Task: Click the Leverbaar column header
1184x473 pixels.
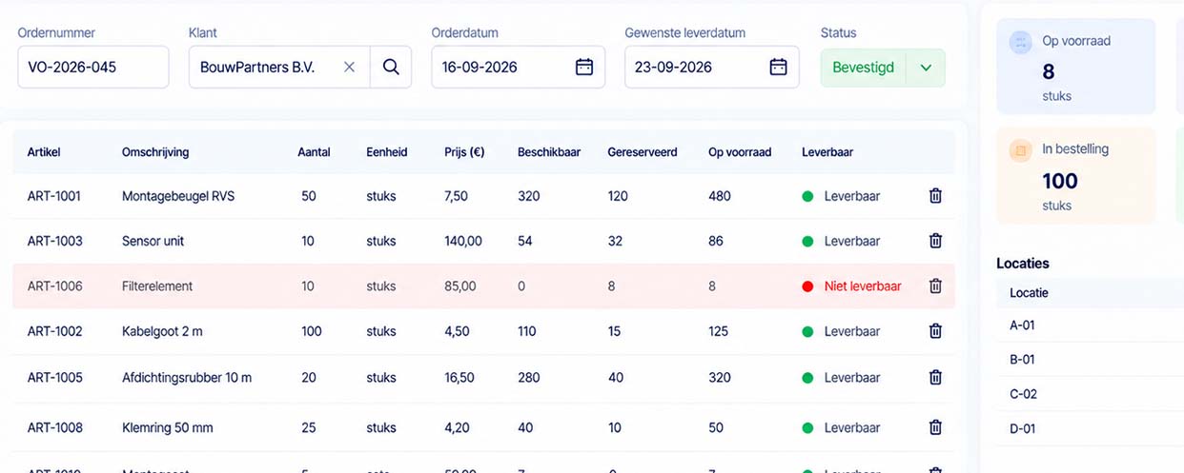Action: click(827, 152)
